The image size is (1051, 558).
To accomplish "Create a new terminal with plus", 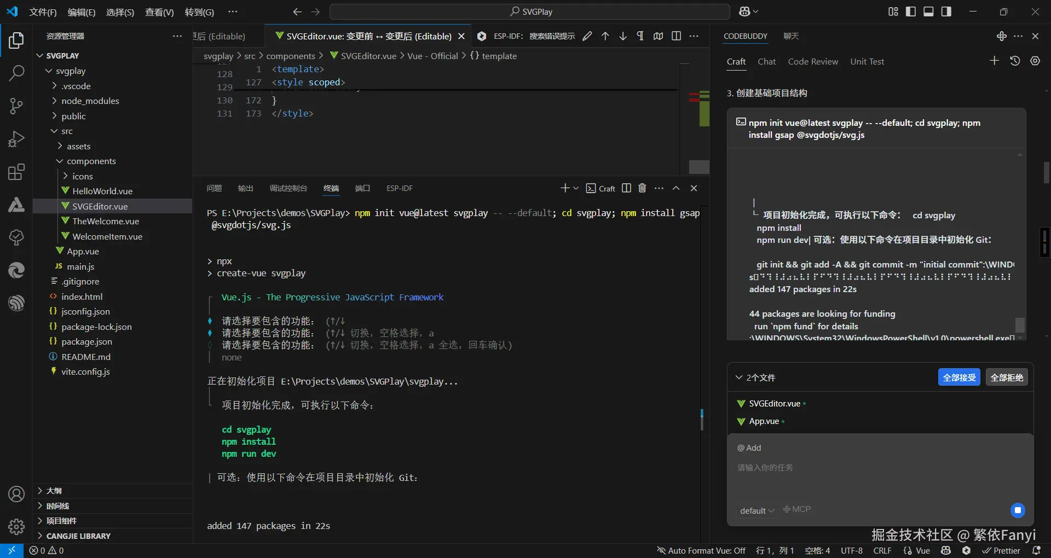I will (565, 188).
